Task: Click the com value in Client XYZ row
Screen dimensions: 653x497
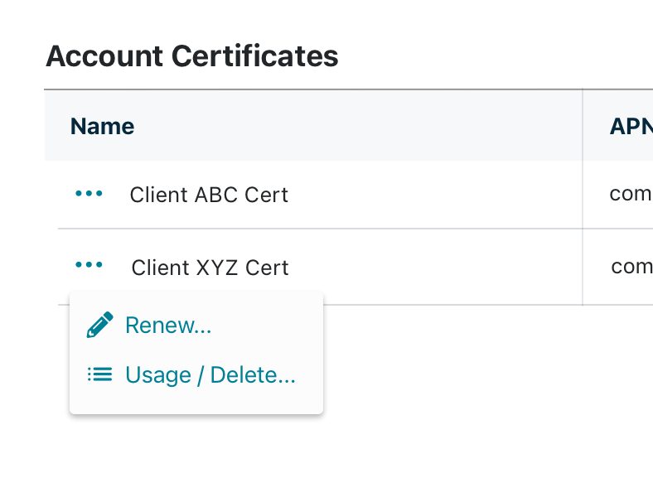Action: 631,267
